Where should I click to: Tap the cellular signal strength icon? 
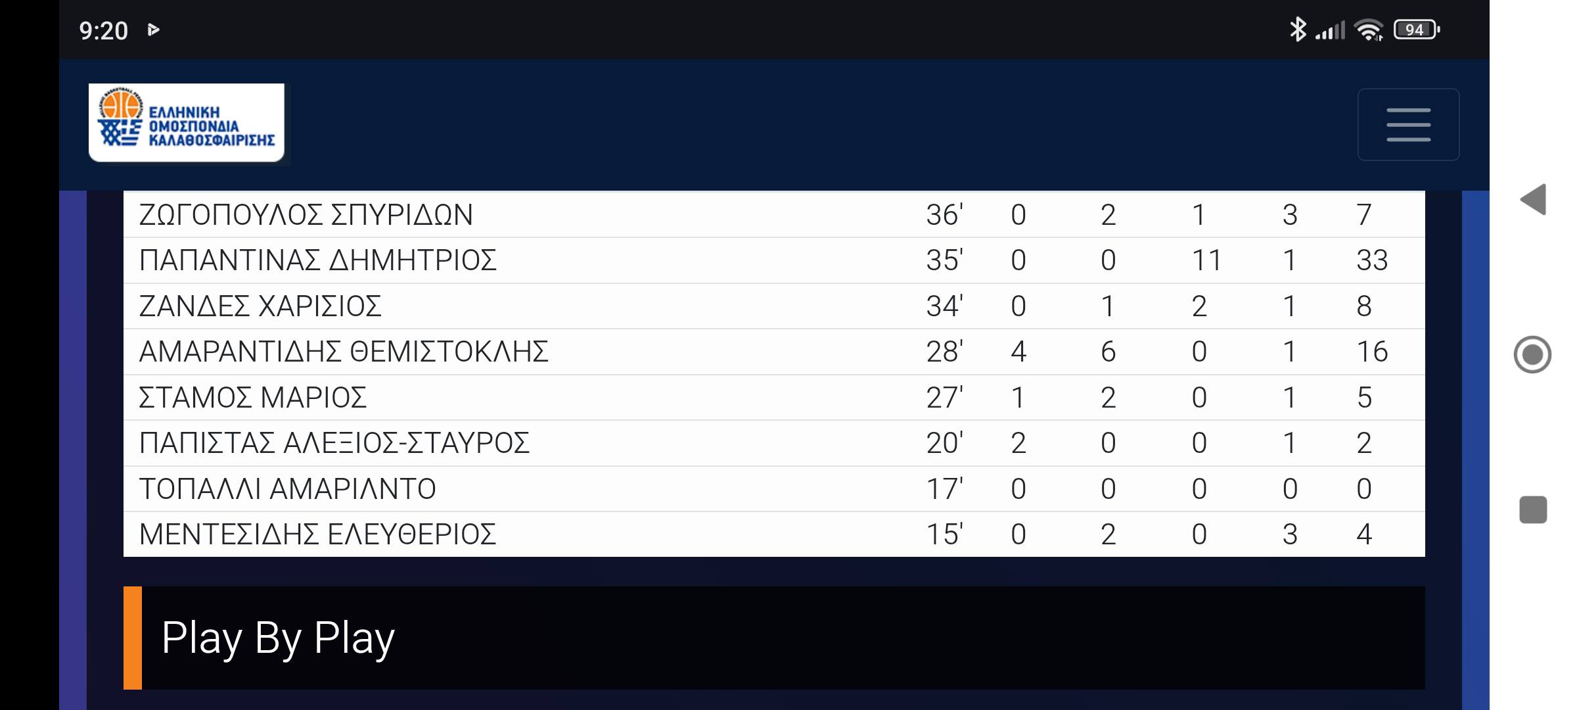click(x=1330, y=30)
